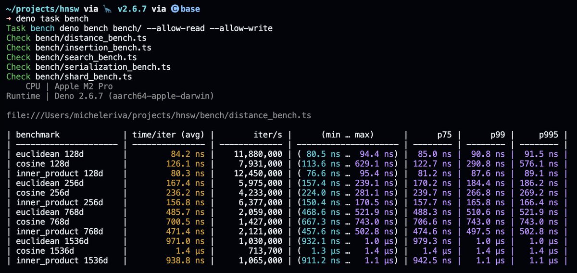Click the '468.6 ns' min value
Viewport: 577px width, 273px height.
point(321,212)
